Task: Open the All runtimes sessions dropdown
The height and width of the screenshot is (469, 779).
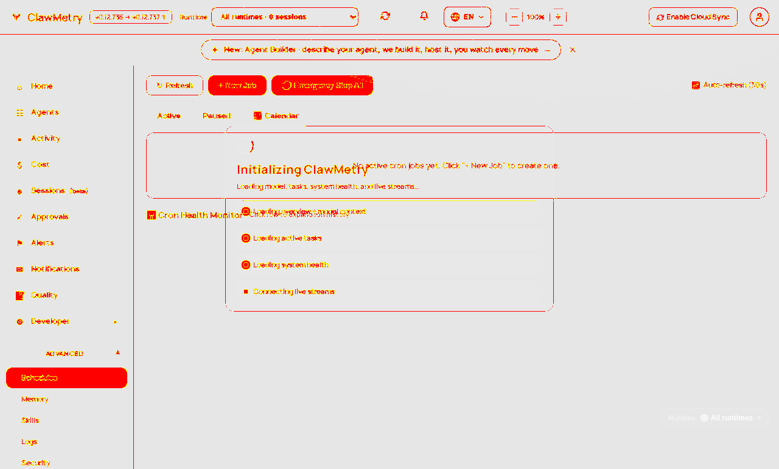Action: [x=285, y=17]
